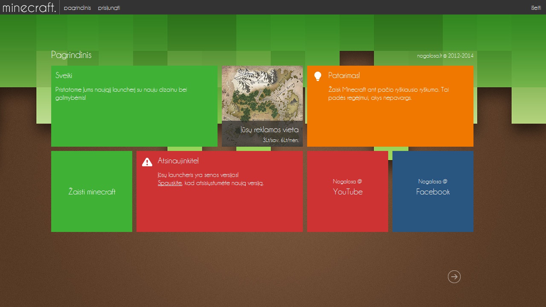Click the warning triangle icon
Screen dimensions: 546x307
point(147,162)
